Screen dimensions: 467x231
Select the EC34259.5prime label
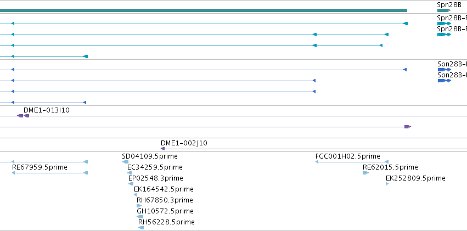[x=155, y=167]
